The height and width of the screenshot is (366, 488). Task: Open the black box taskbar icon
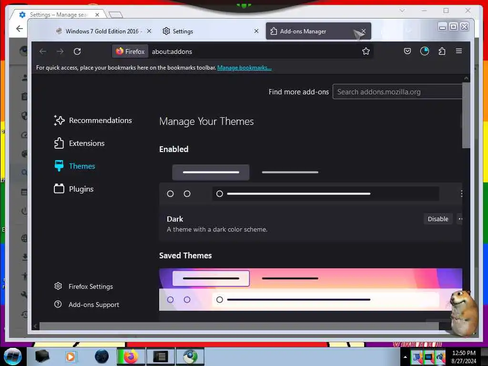click(42, 356)
